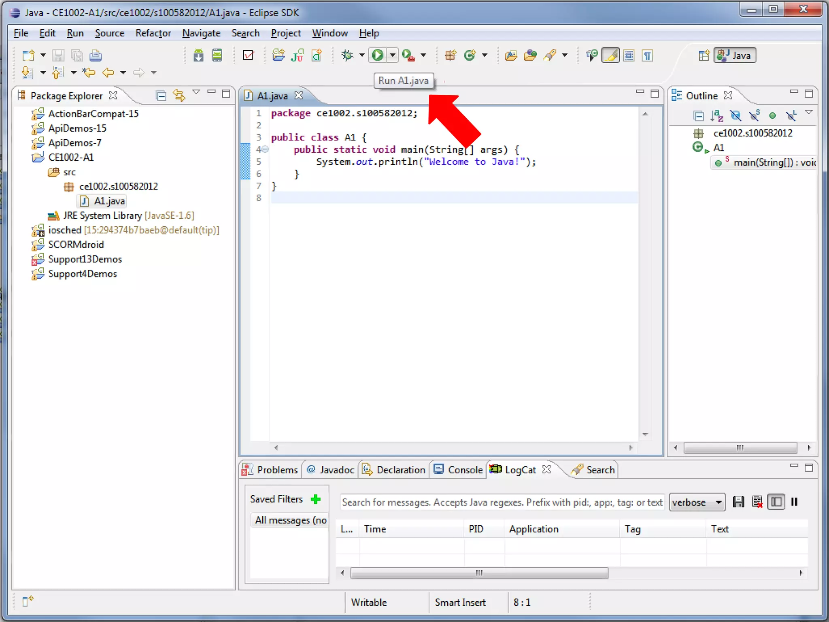
Task: Open Back history dropdown arrow
Action: (x=123, y=72)
